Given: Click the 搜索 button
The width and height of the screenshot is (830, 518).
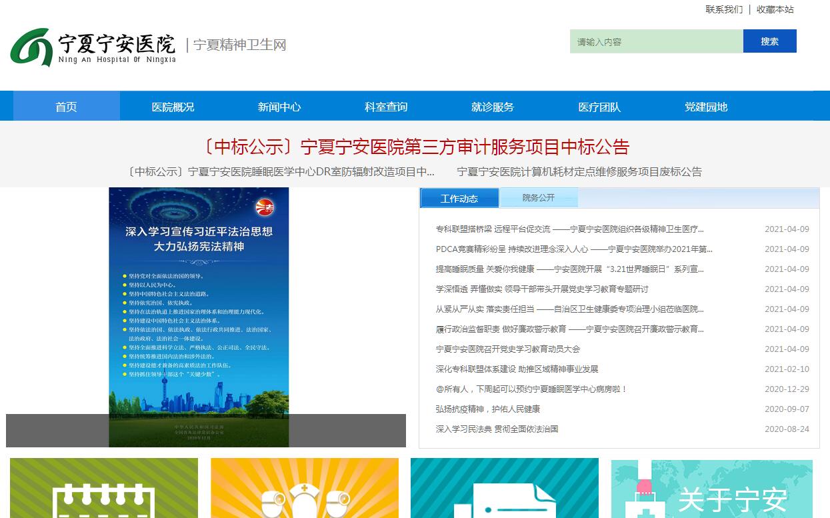Looking at the screenshot, I should point(770,41).
